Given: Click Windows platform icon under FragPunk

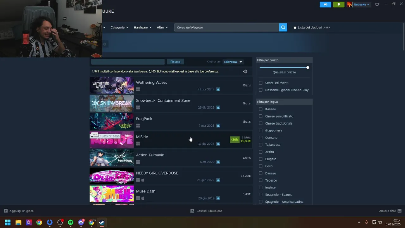Looking at the screenshot, I should point(138,126).
